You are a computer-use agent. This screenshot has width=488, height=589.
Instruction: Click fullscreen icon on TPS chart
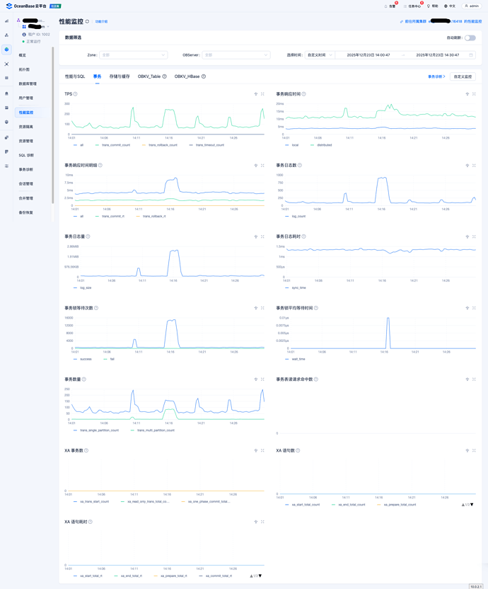coord(262,94)
